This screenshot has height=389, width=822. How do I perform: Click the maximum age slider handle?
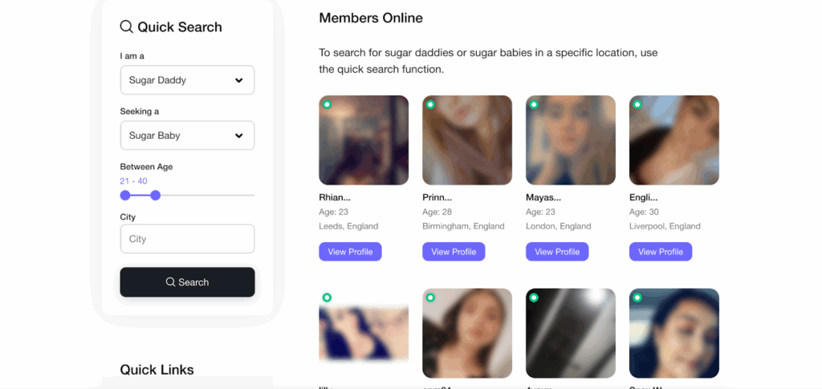coord(156,195)
